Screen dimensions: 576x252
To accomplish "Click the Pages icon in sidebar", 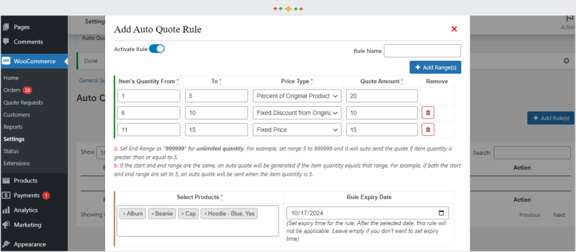I will (6, 27).
